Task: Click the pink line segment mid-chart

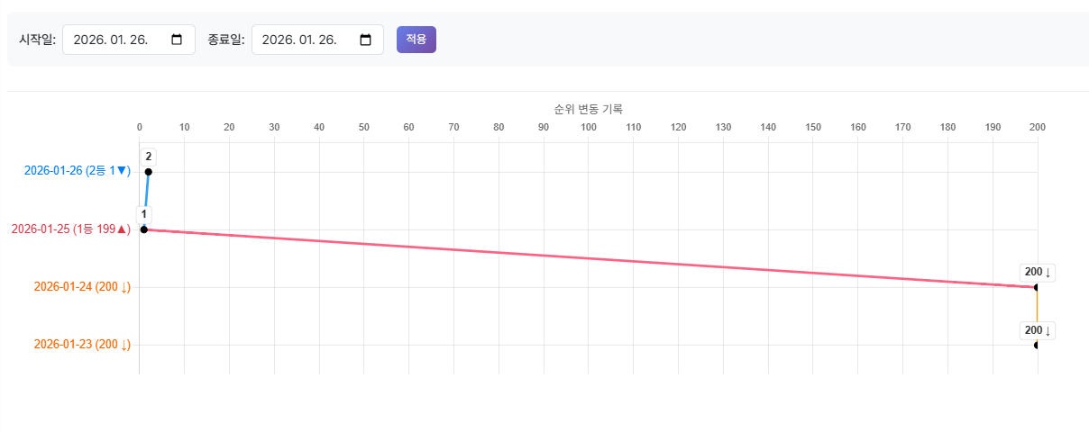Action: (590, 258)
